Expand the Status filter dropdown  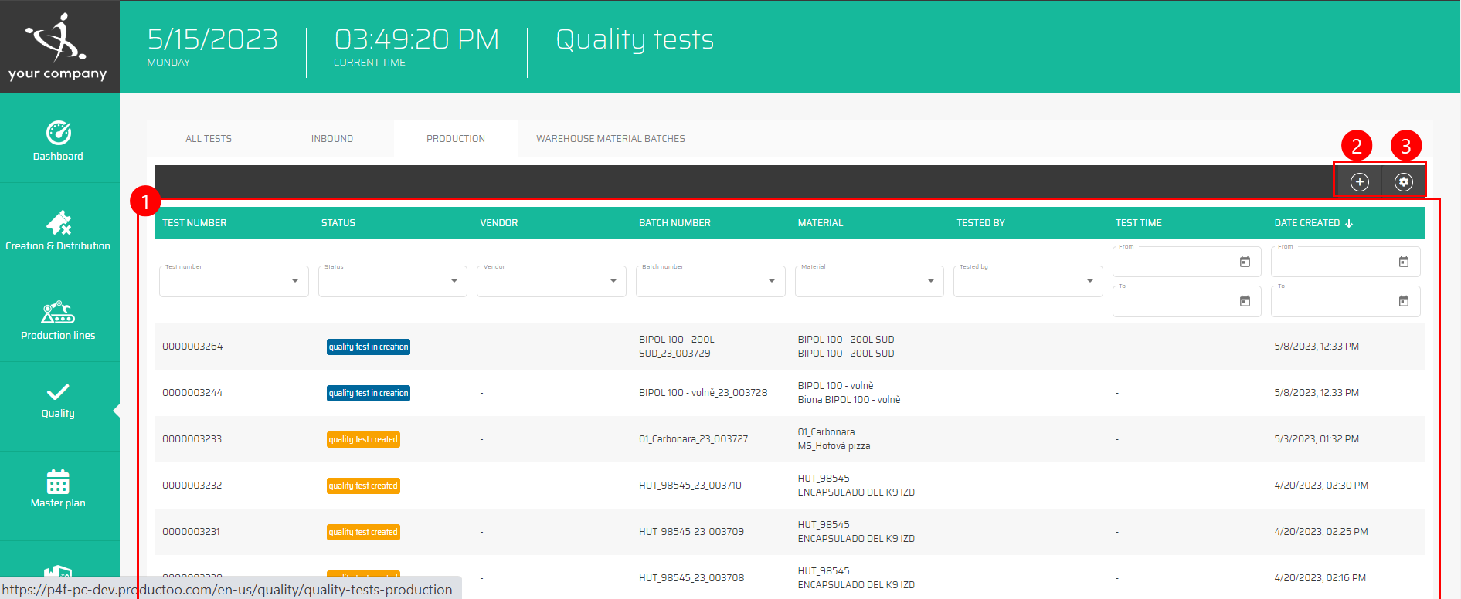point(454,281)
